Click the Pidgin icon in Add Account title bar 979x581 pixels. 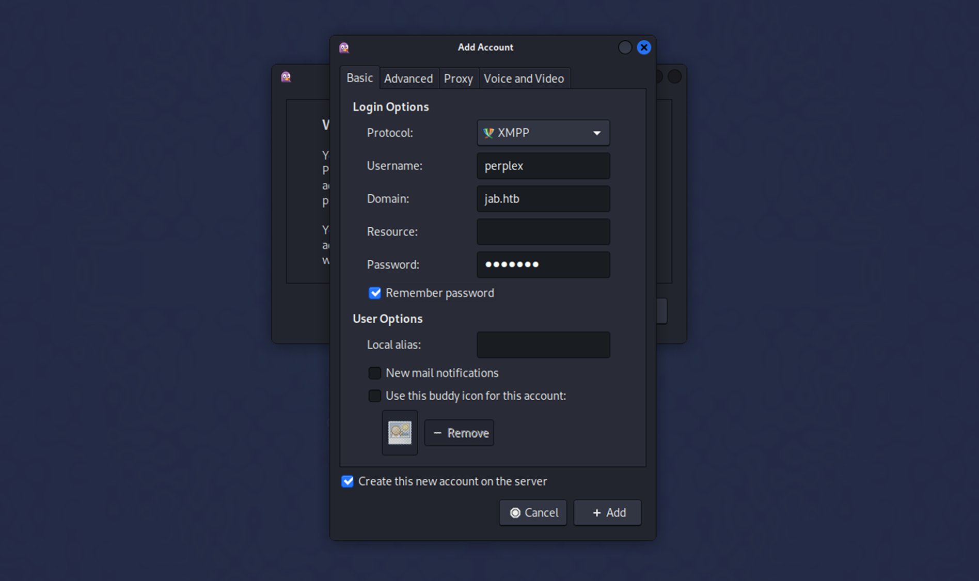click(x=344, y=48)
